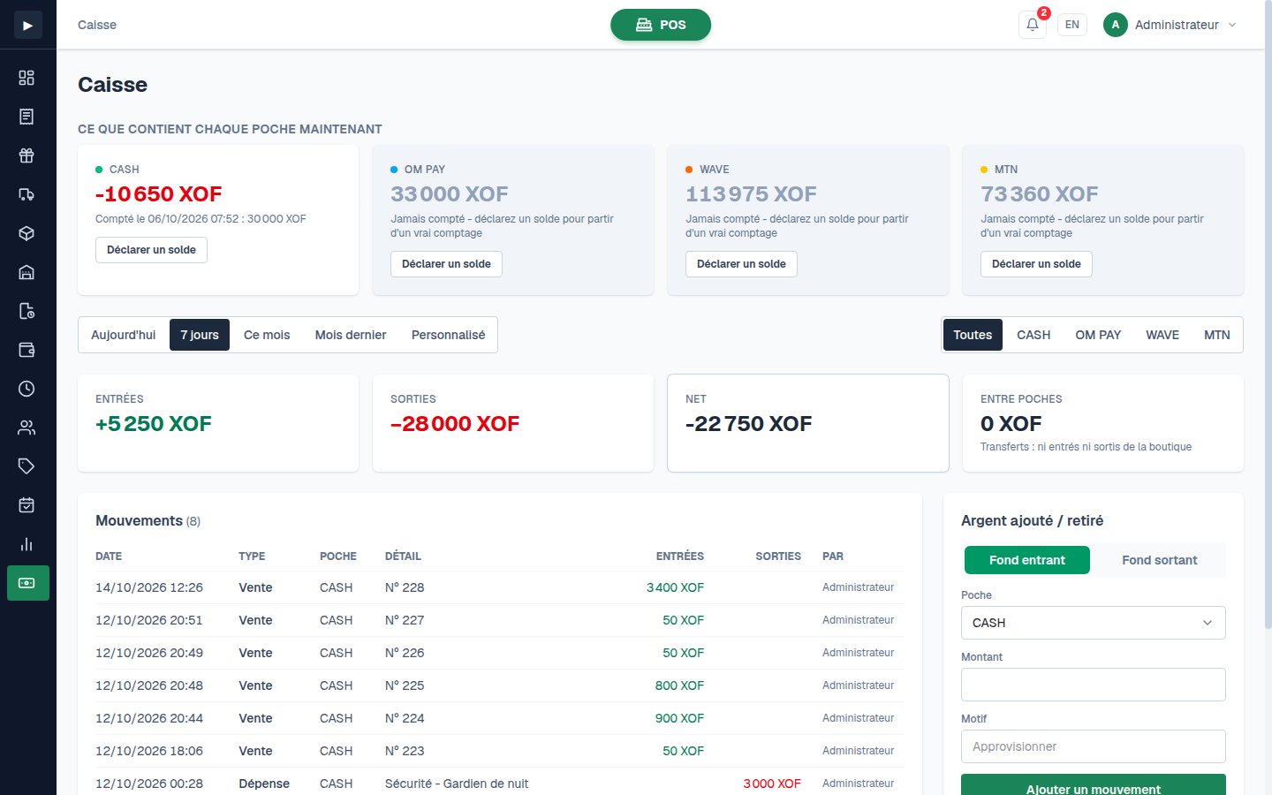Open the Poche dropdown showing CASH
This screenshot has height=795, width=1272.
[x=1094, y=623]
